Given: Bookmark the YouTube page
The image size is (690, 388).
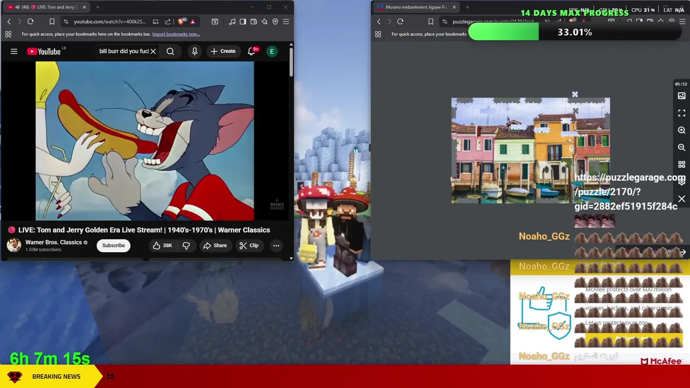Looking at the screenshot, I should [52, 22].
